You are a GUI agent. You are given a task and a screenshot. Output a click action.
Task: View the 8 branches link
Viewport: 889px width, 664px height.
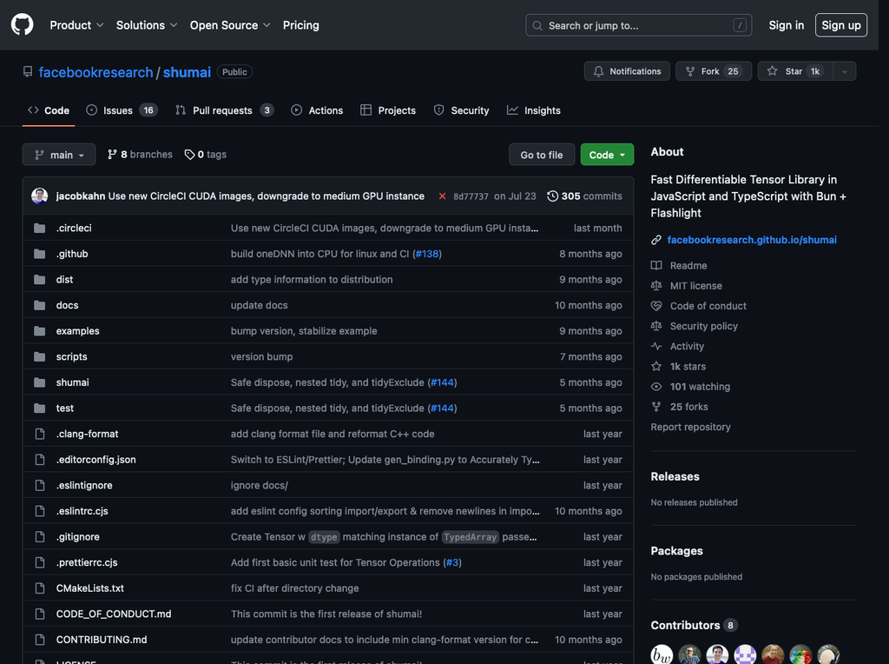[x=140, y=155]
